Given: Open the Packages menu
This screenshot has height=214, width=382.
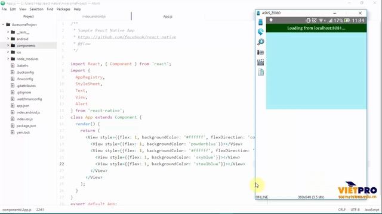Looking at the screenshot, I should [63, 10].
